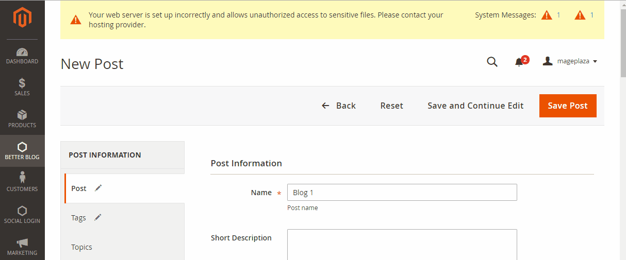Open the Better Blog menu
Viewport: 626px width, 260px height.
tap(22, 151)
